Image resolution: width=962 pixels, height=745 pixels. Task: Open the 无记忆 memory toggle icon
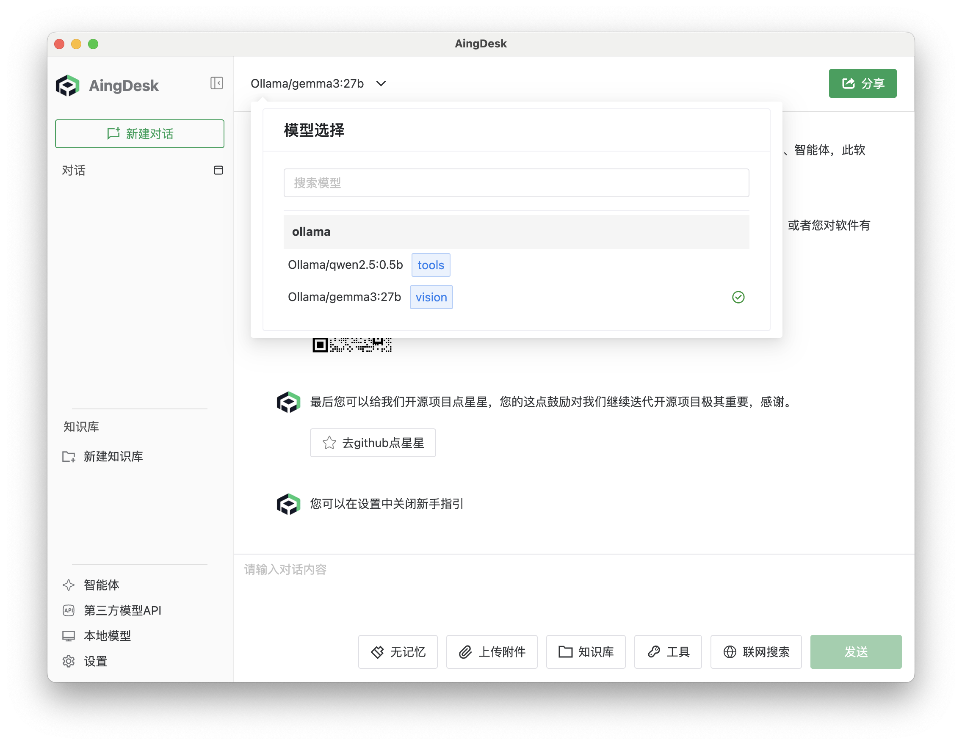click(378, 652)
